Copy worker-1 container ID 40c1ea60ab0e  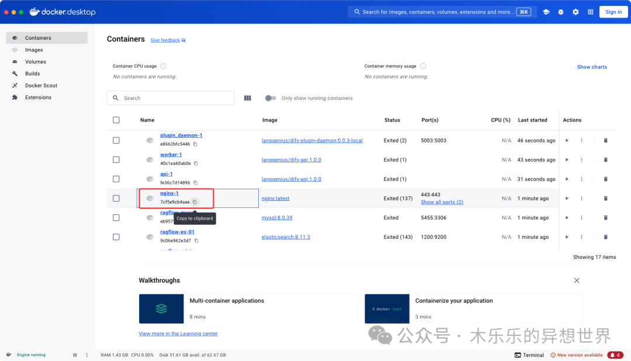point(196,164)
